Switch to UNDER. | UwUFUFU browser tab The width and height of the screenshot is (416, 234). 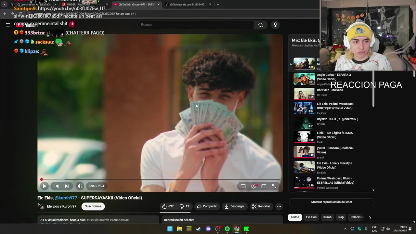click(x=84, y=5)
